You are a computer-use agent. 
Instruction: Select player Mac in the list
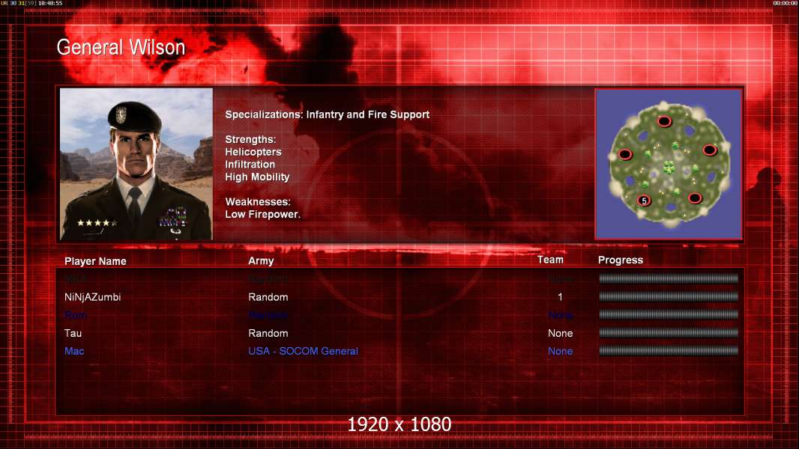pos(74,352)
